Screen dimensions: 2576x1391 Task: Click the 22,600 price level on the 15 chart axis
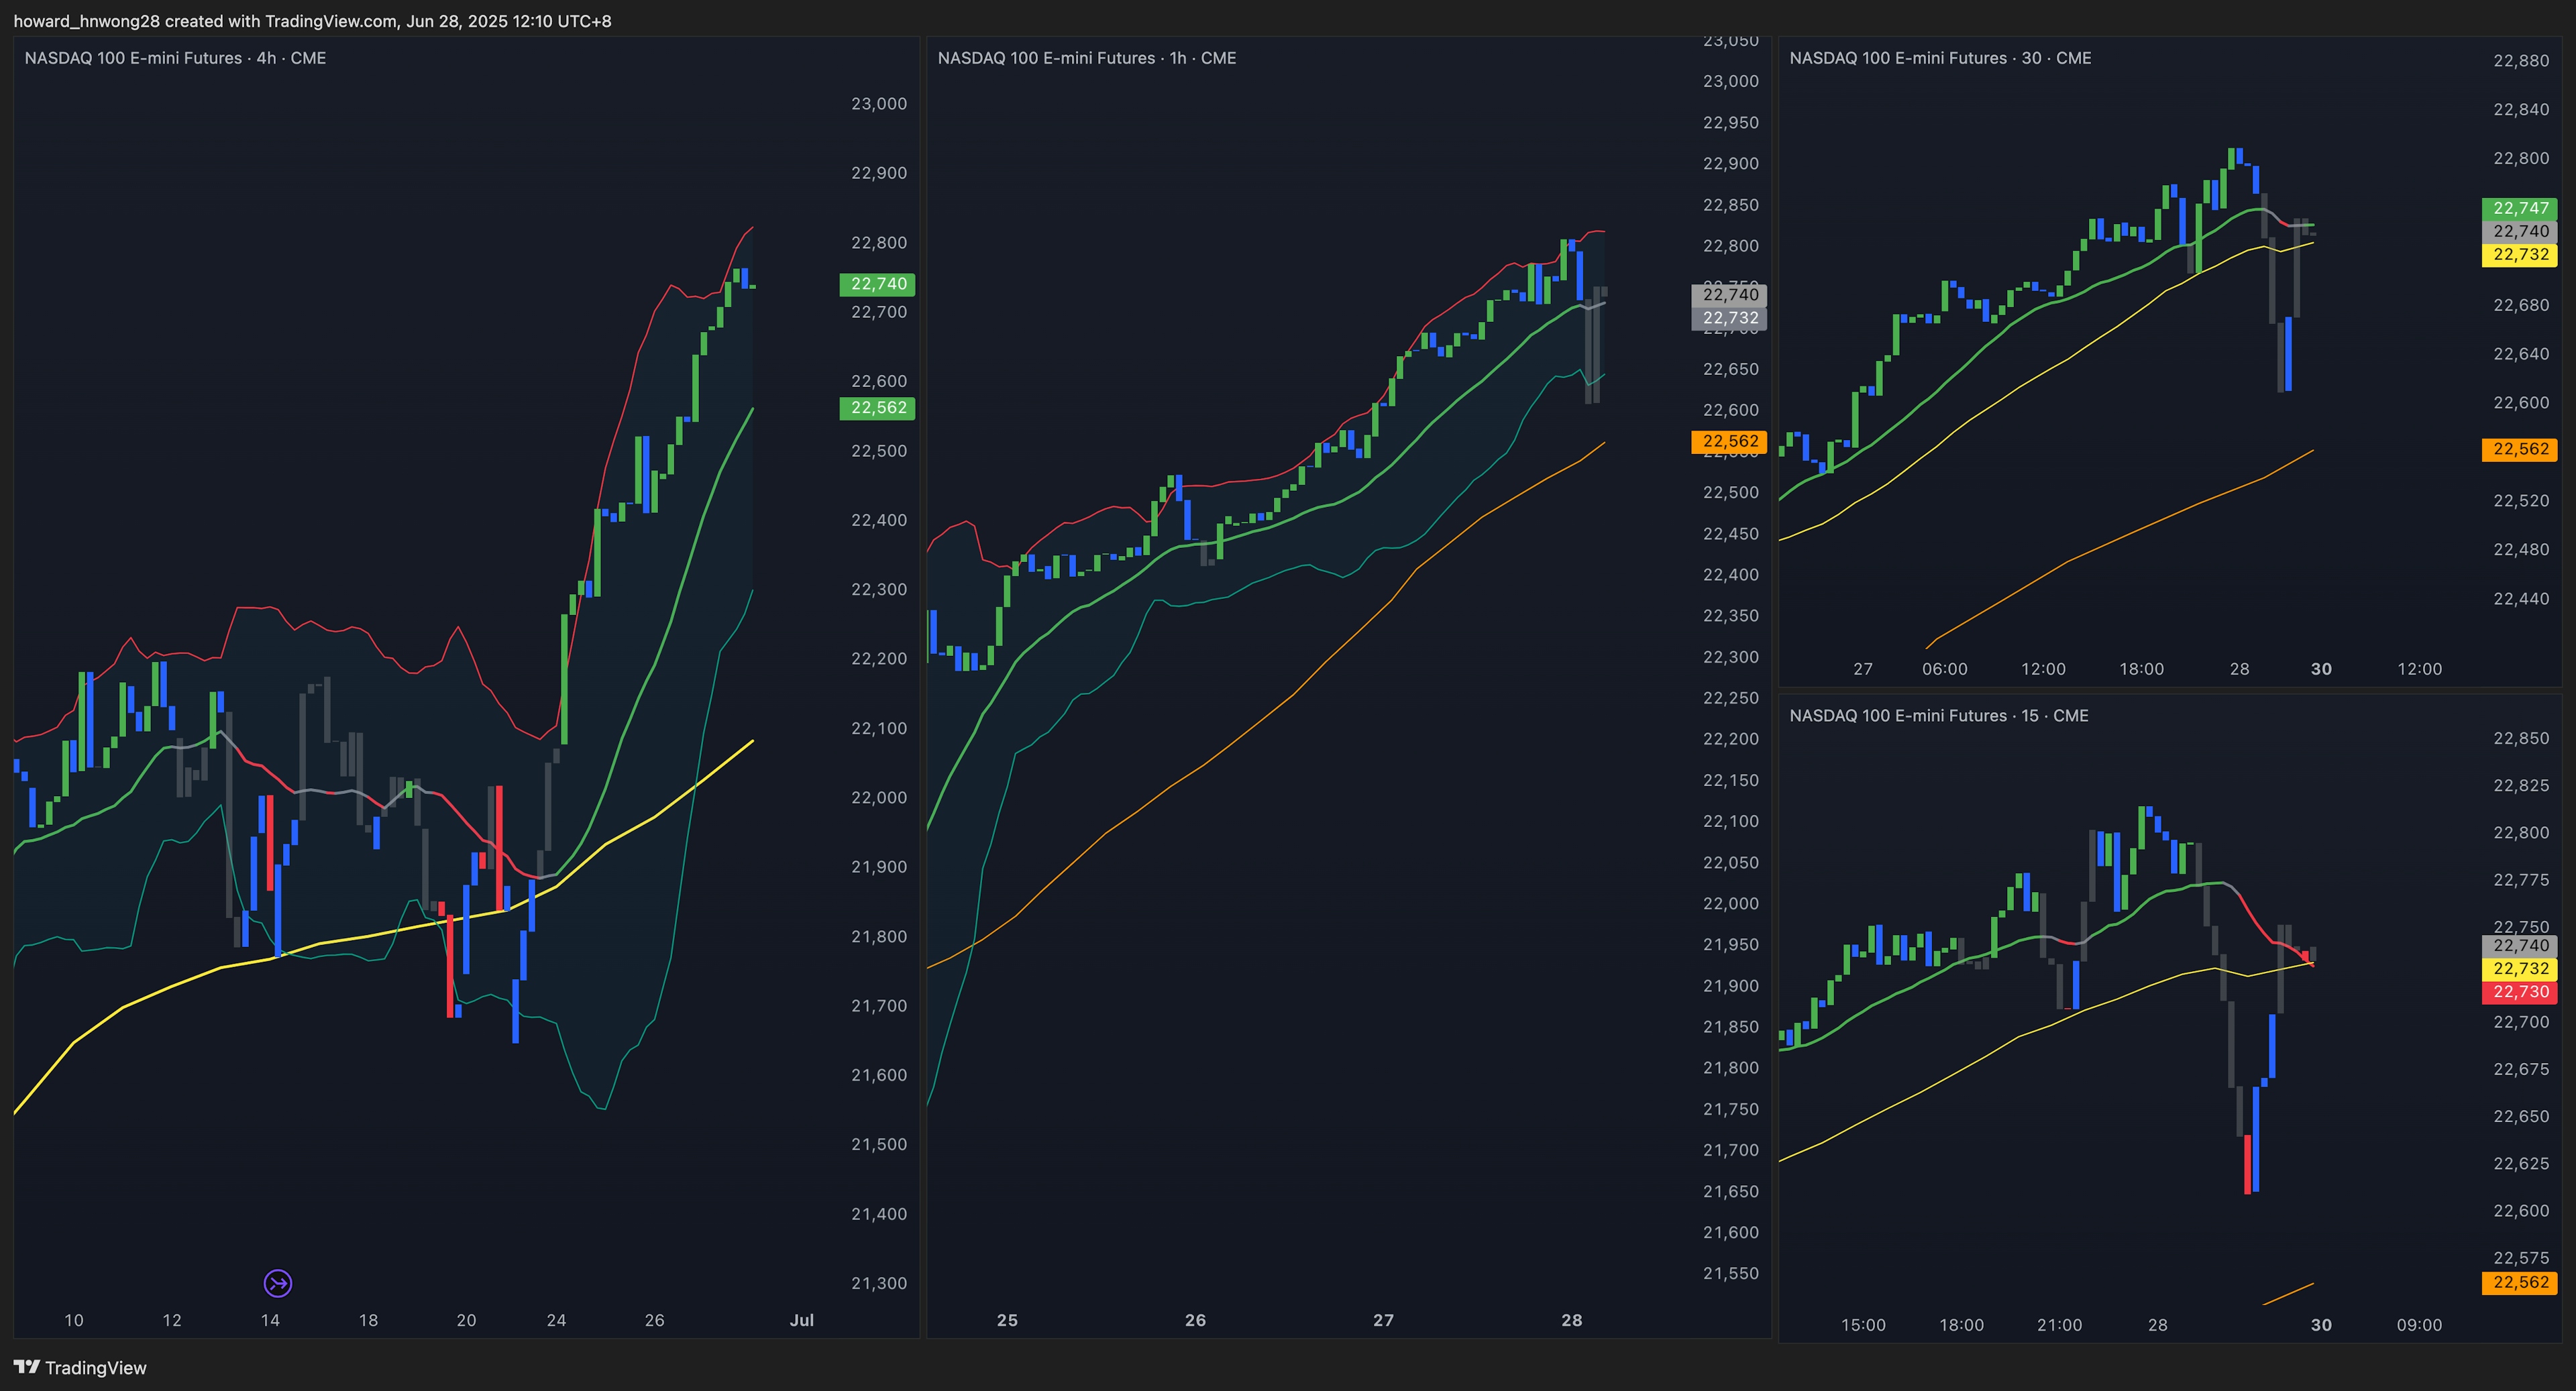pos(2522,1211)
